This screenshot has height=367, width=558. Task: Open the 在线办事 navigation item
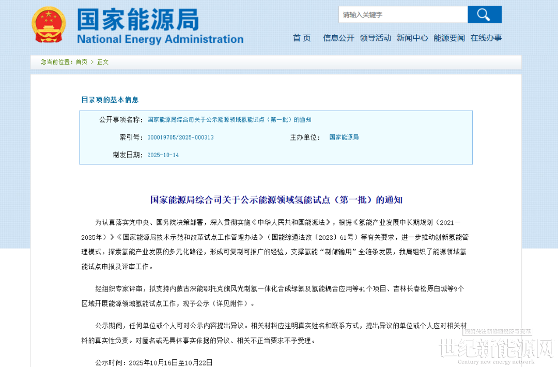point(486,38)
